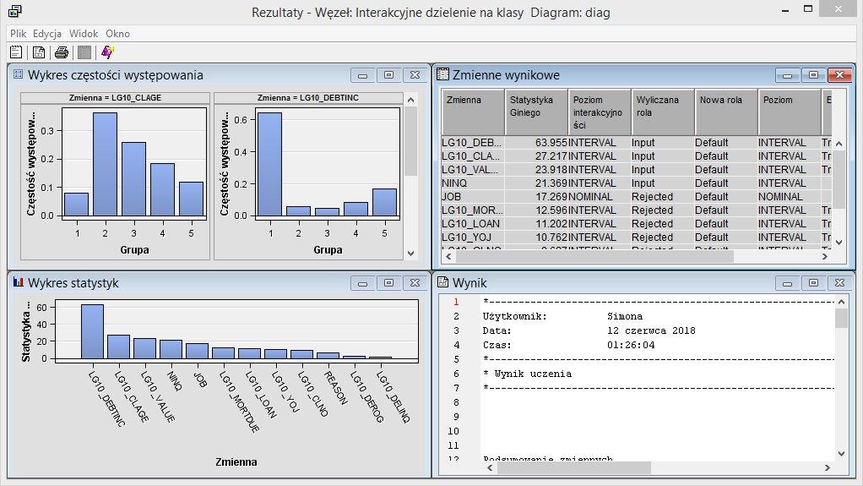Screen dimensions: 863x486
Task: Click the LG10_DEBTINC bar in statistics chart
Action: [93, 331]
